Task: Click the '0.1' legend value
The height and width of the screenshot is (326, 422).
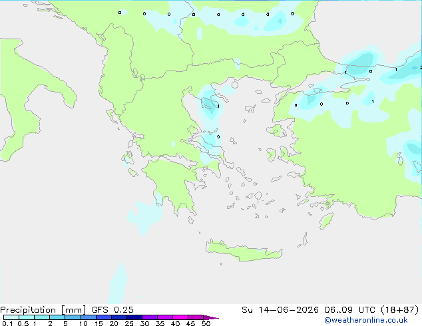Action: (7, 323)
